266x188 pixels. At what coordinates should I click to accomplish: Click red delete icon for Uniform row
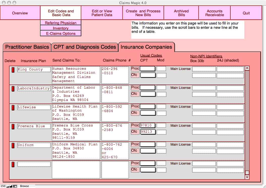point(13,146)
